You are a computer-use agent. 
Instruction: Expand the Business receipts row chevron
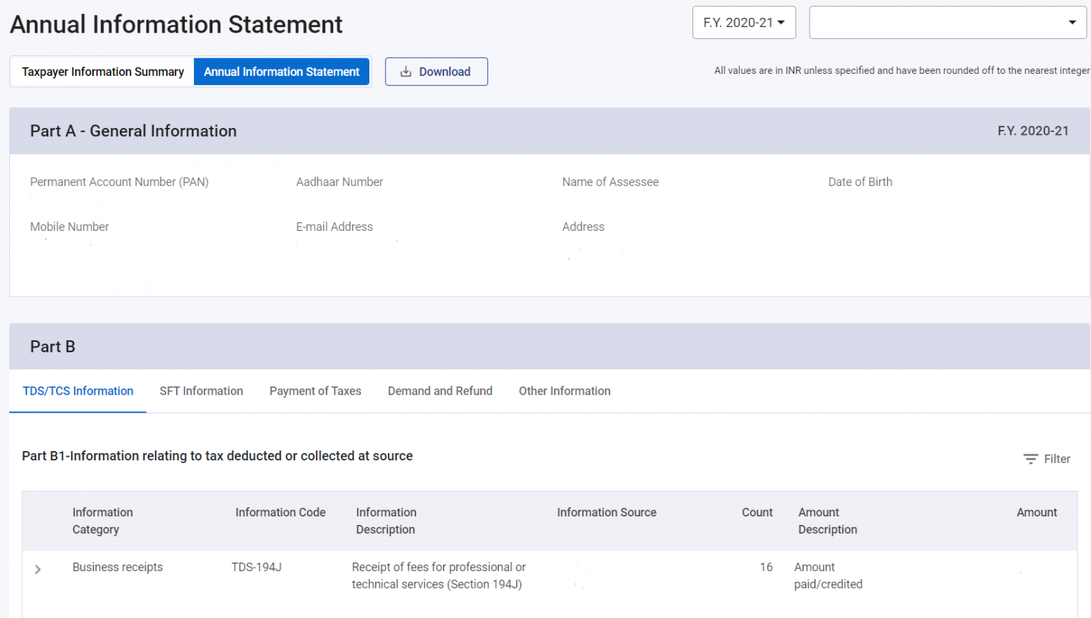click(38, 569)
